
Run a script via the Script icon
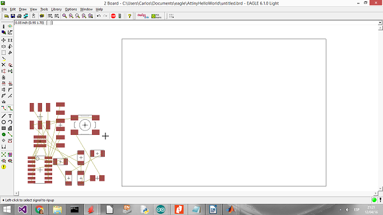pyautogui.click(x=50, y=16)
